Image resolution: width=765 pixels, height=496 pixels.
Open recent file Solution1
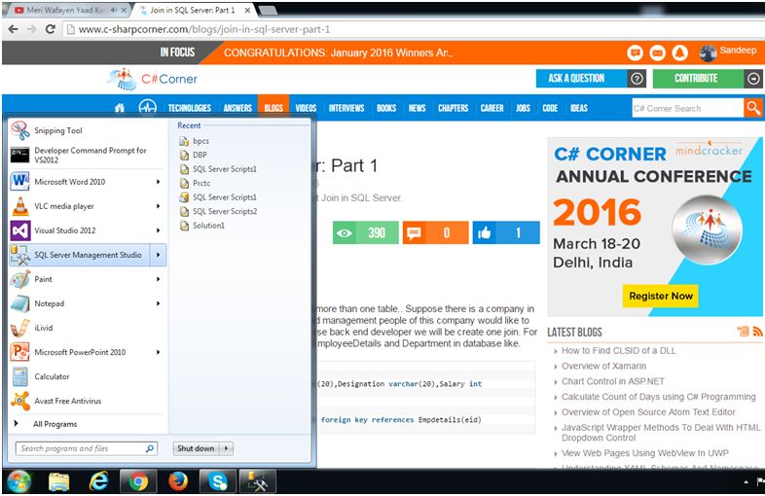[x=208, y=226]
